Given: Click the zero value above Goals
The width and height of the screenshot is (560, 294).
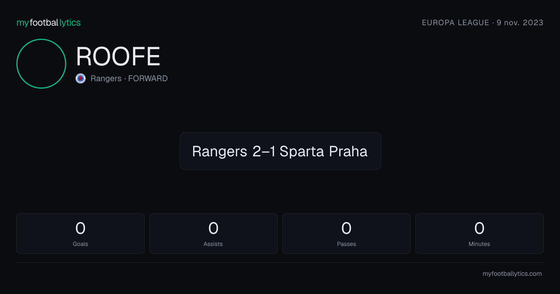Looking at the screenshot, I should [x=80, y=228].
